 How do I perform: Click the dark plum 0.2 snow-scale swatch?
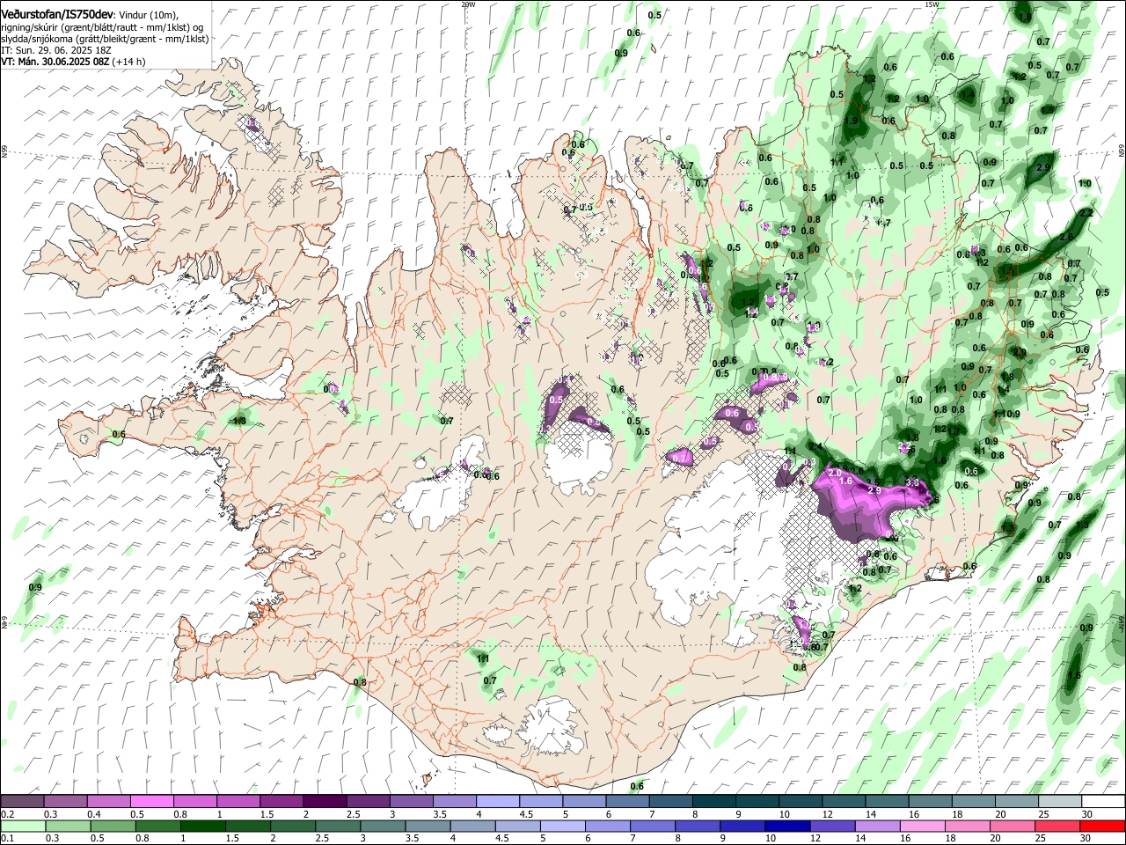(22, 801)
